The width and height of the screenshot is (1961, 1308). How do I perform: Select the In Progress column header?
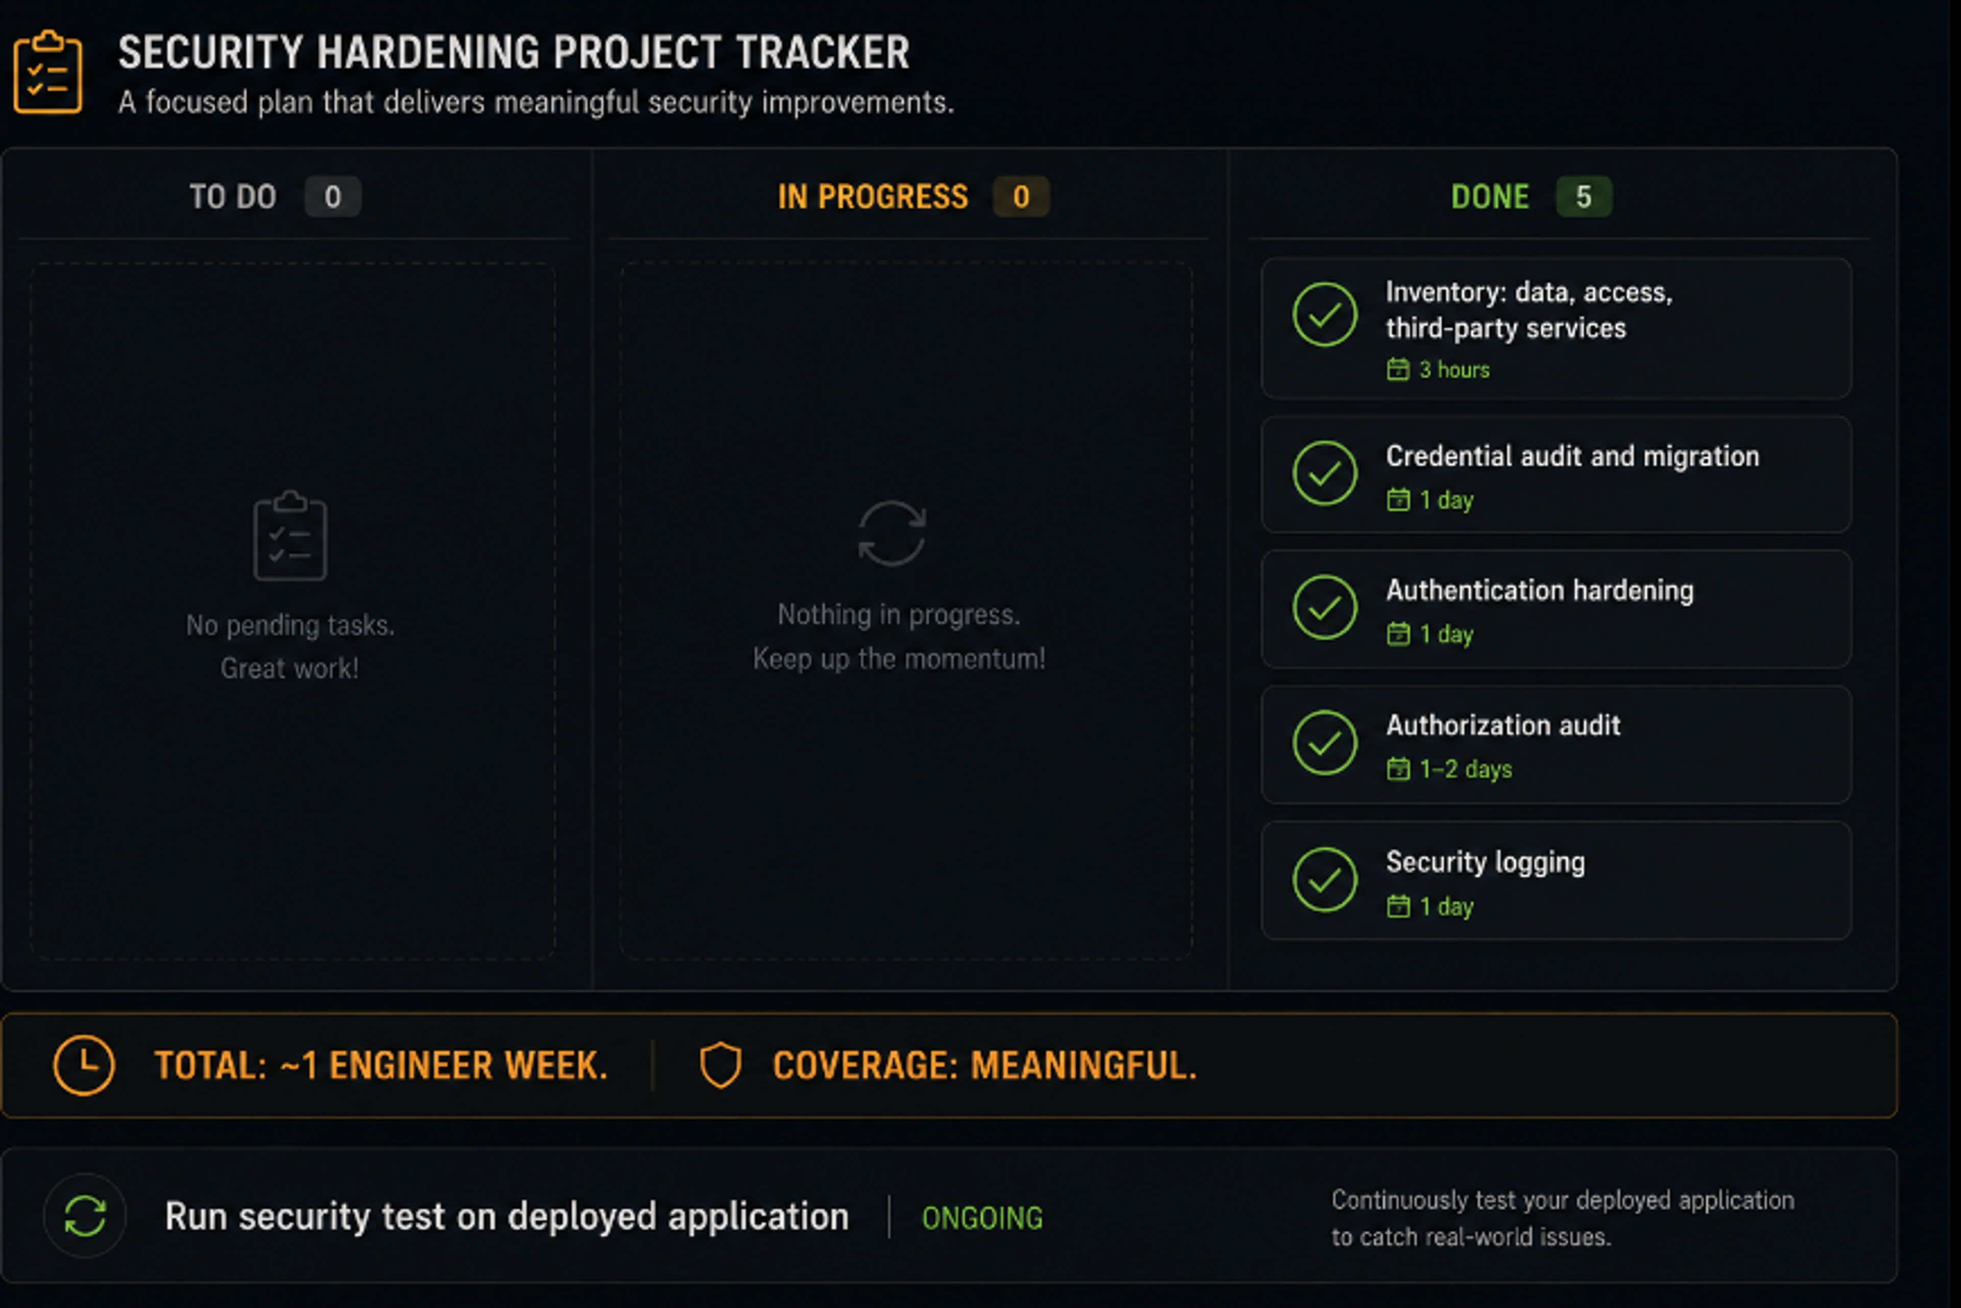pyautogui.click(x=872, y=197)
